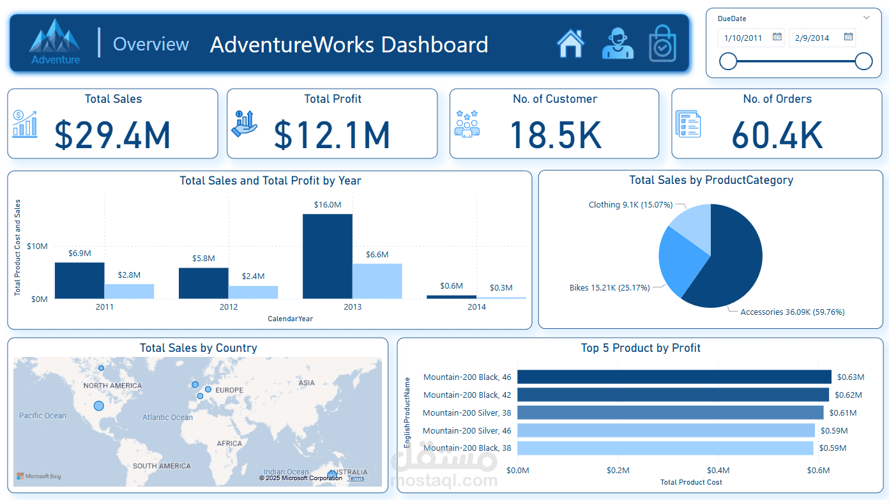889x500 pixels.
Task: Open the customer support agent page icon
Action: (617, 43)
